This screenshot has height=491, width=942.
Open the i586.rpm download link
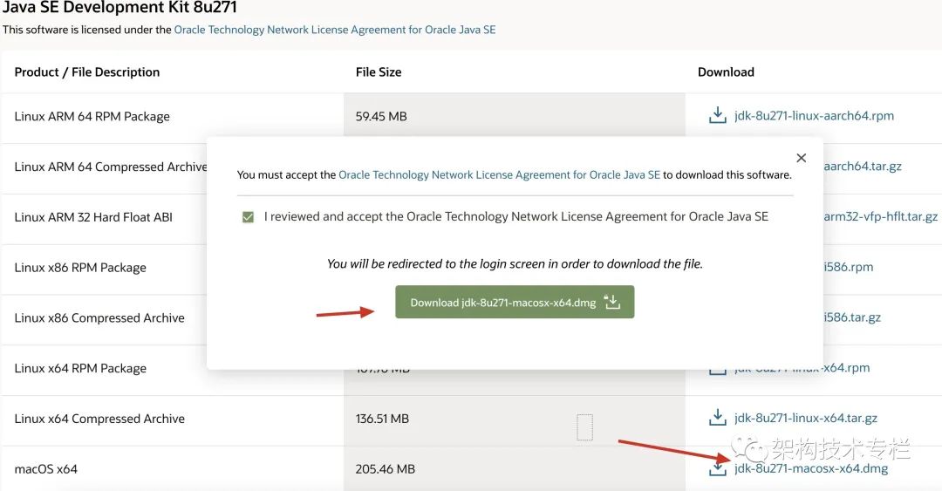(x=849, y=266)
